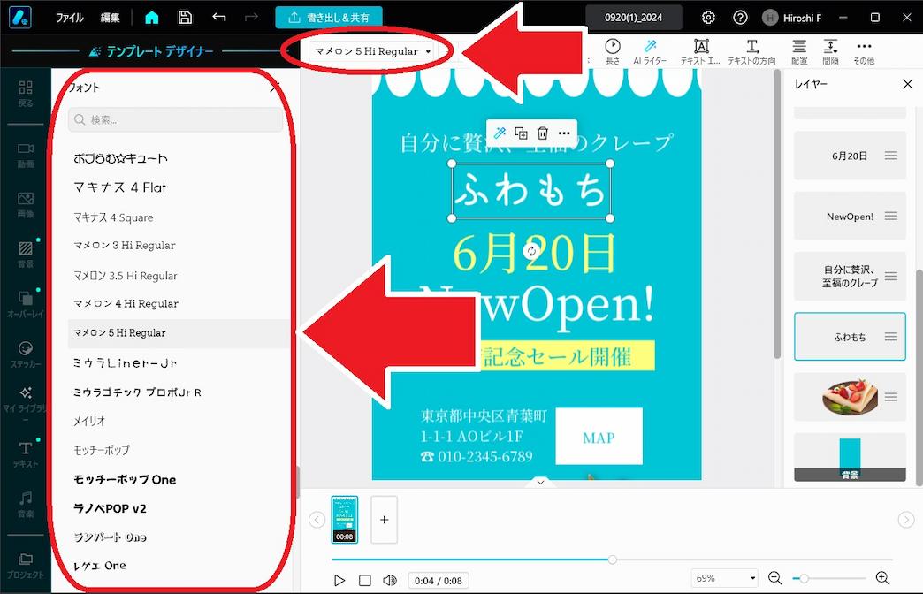Open the ファイル menu
Viewport: 923px width, 594px height.
[70, 18]
